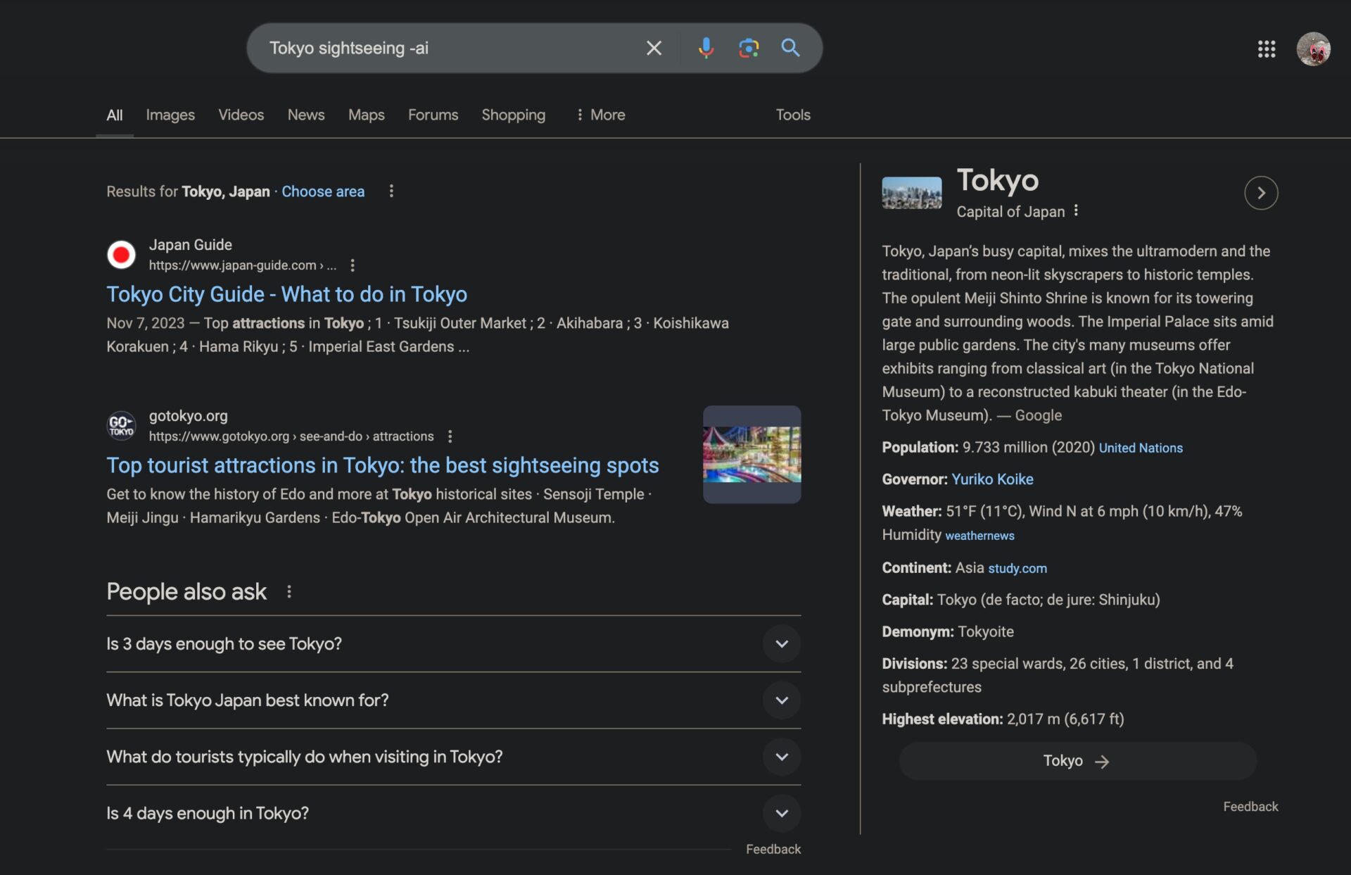Click the gotokyo.org attractions URL breadcrumb
Screen dimensions: 1351x875
pos(291,436)
